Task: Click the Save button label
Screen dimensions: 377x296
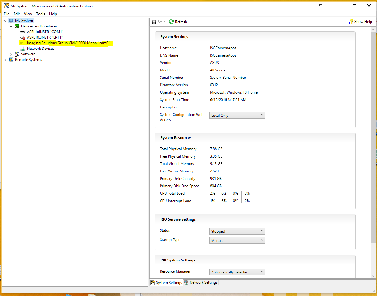Action: click(x=161, y=22)
